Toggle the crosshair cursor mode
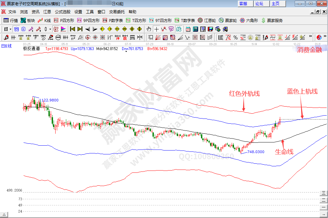Image resolution: width=328 pixels, height=218 pixels. [x=156, y=29]
